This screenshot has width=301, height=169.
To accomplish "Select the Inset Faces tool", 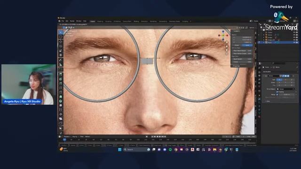I will pyautogui.click(x=61, y=79).
